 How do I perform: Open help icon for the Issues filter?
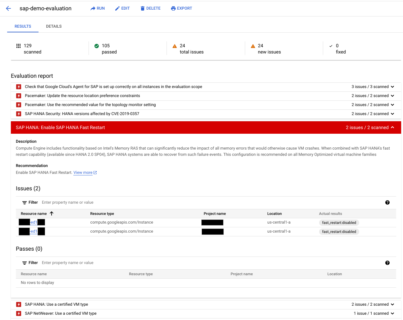(x=387, y=202)
